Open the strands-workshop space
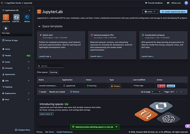The image size is (190, 134). point(171,86)
